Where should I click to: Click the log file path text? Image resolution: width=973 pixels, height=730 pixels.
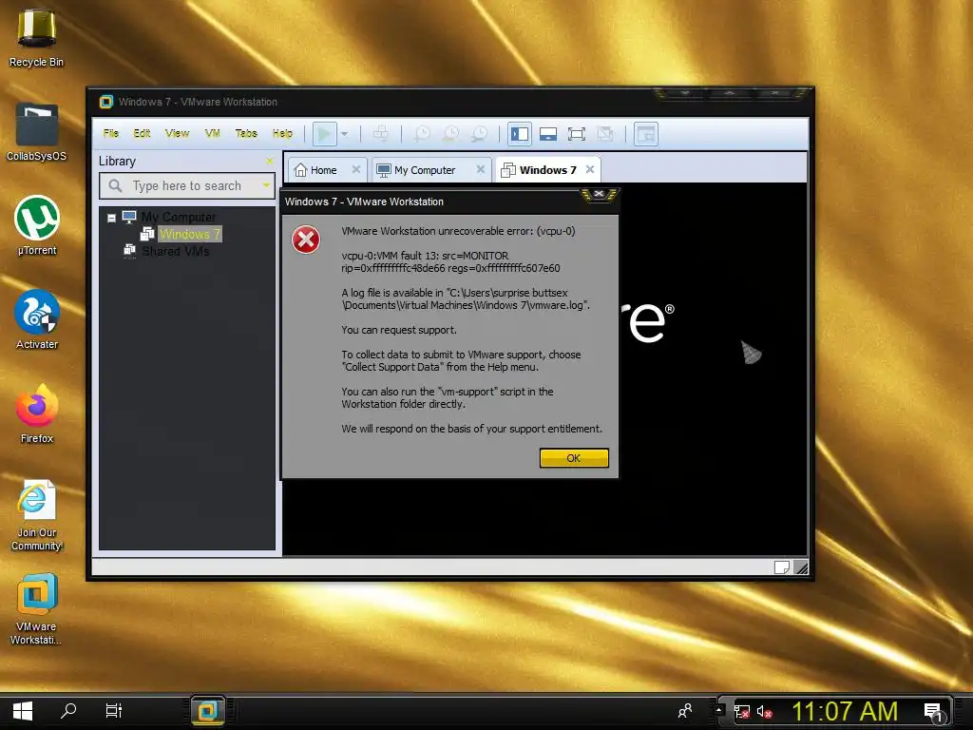(465, 299)
